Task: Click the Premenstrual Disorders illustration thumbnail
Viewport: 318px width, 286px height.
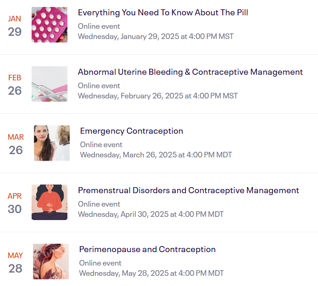Action: 49,202
